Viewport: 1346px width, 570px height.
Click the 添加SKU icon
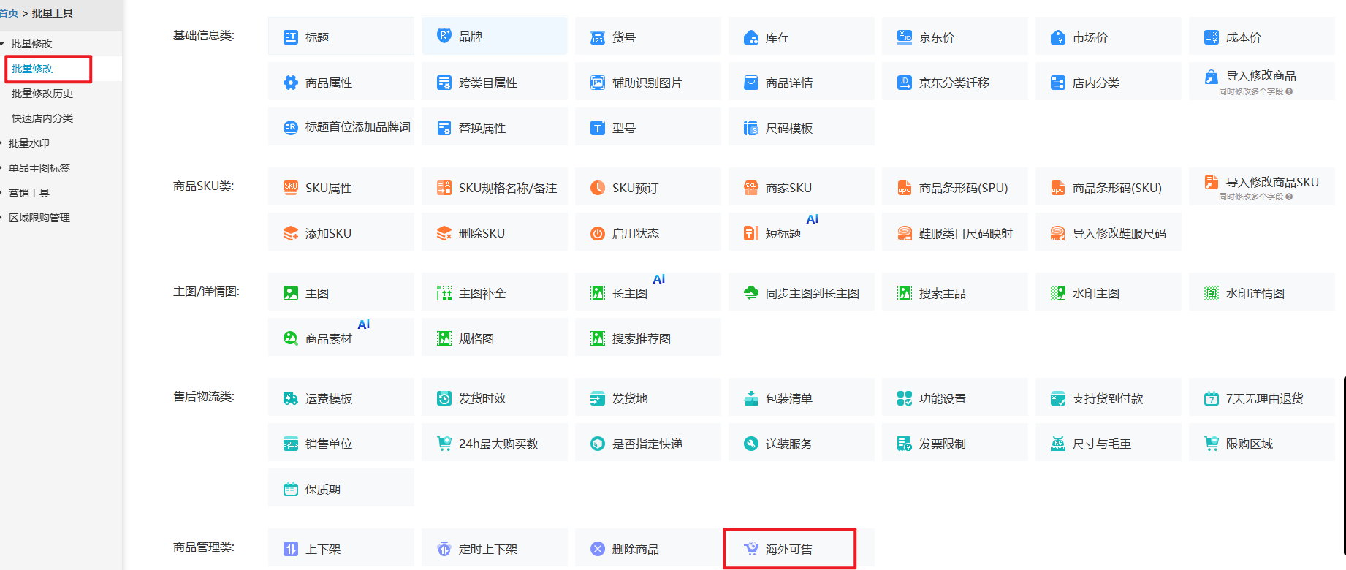tap(291, 233)
